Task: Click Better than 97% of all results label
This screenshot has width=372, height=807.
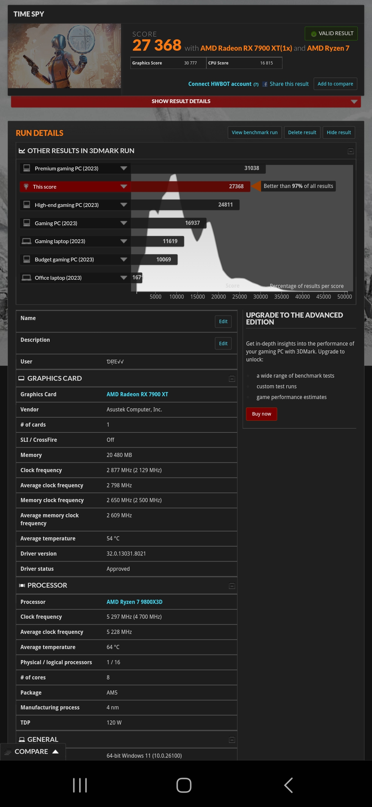Action: [x=298, y=186]
